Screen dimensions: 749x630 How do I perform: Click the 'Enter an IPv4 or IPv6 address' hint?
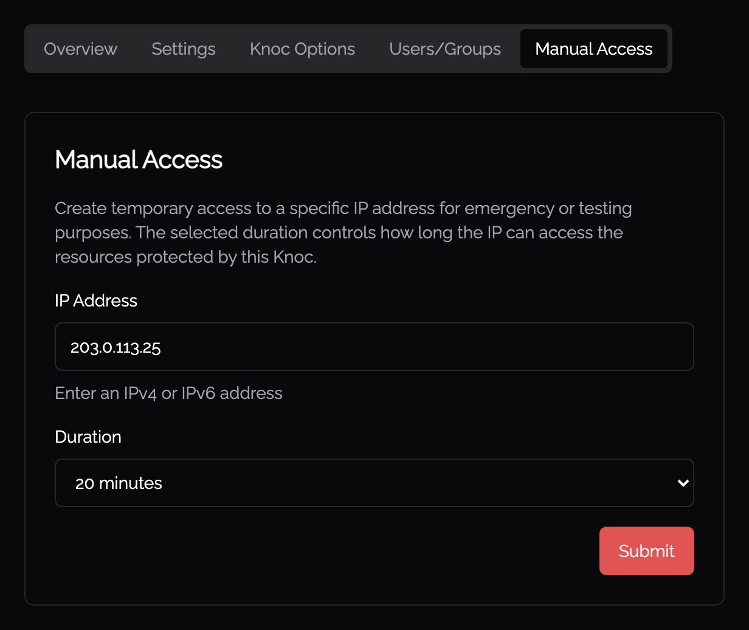coord(168,393)
